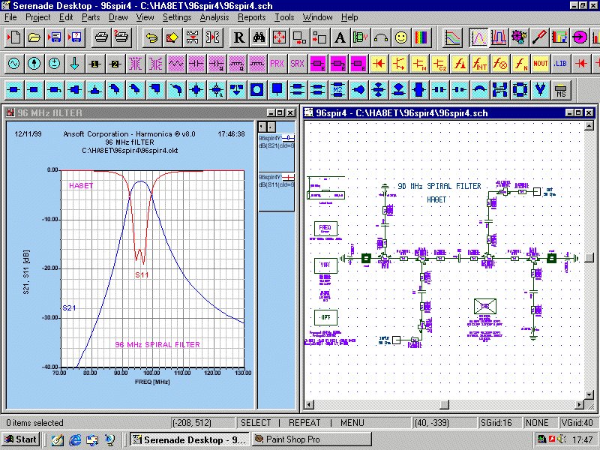Click the Print icon in the toolbar
The width and height of the screenshot is (600, 450).
tap(100, 37)
